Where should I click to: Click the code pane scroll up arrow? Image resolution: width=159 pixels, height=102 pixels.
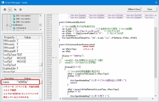[x=156, y=16]
